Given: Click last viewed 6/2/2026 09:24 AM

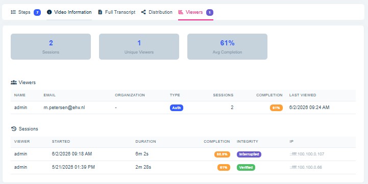Looking at the screenshot, I should (x=309, y=108).
